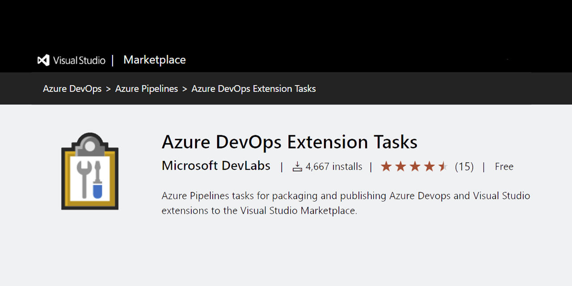Select Azure DevOps Extension Tasks breadcrumb
The height and width of the screenshot is (286, 572).
pos(254,88)
